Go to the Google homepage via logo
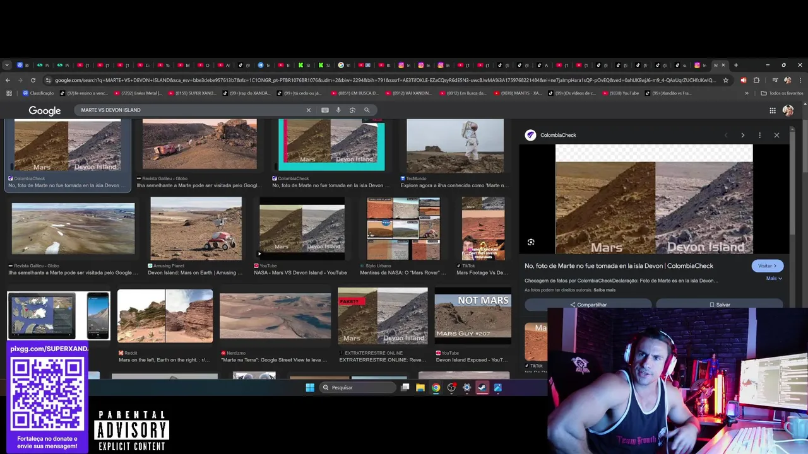808x454 pixels. pos(45,110)
